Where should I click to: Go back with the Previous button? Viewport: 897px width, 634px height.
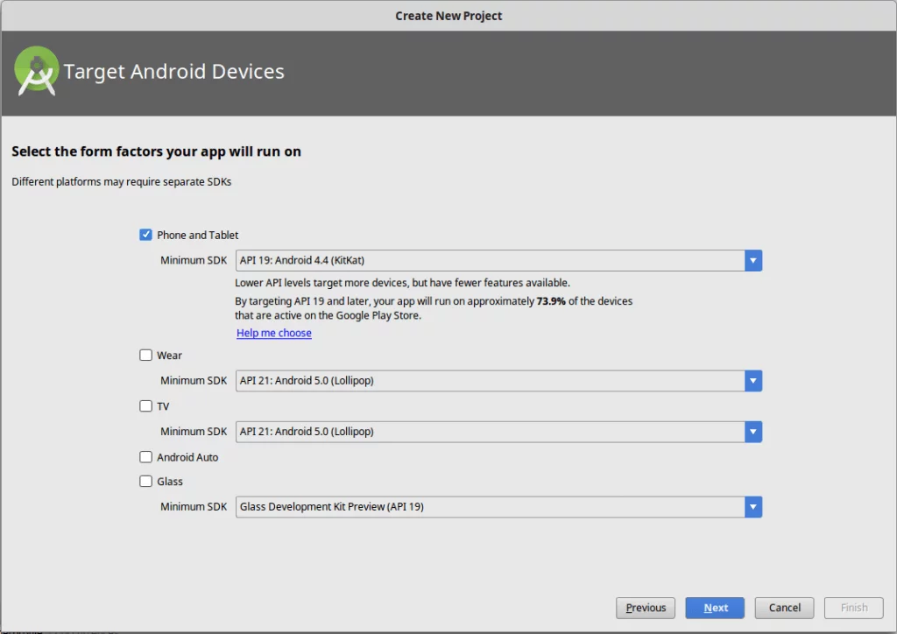click(x=646, y=607)
